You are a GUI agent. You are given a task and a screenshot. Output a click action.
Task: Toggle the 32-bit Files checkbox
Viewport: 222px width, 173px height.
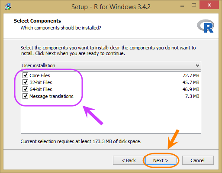coord(25,82)
